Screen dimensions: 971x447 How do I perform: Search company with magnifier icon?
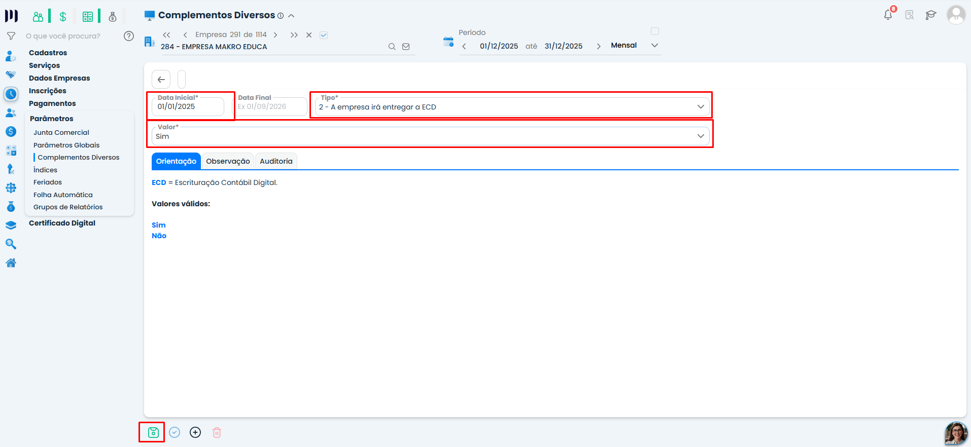coord(392,47)
